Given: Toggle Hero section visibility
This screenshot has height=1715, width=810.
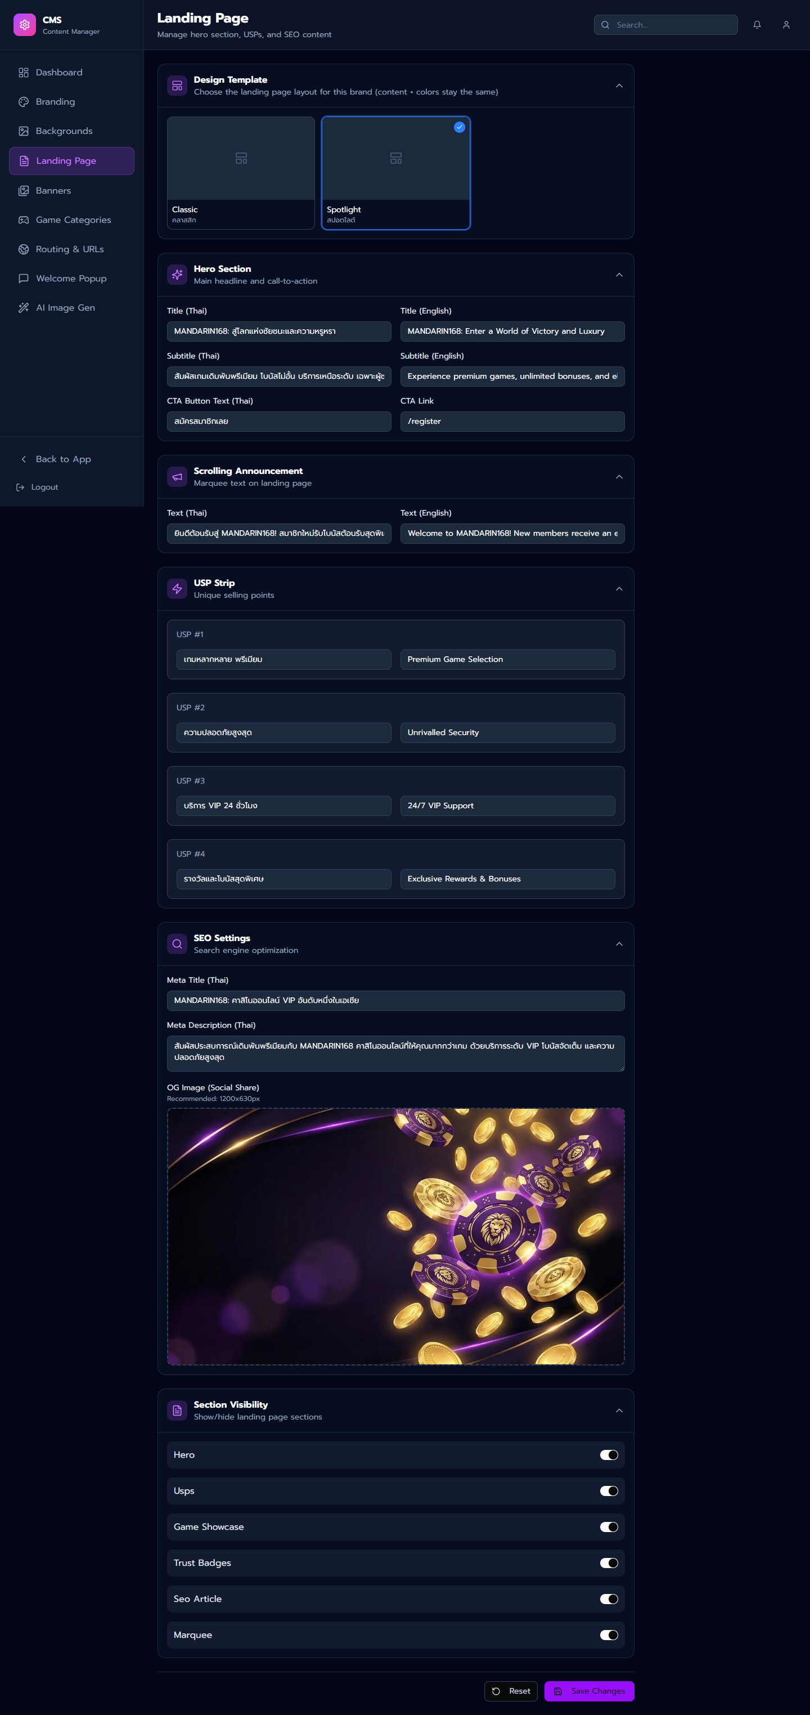Looking at the screenshot, I should (x=609, y=1455).
